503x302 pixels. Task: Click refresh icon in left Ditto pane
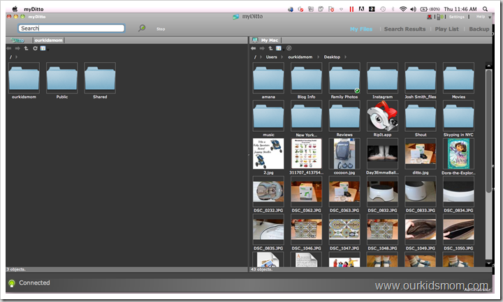pyautogui.click(x=35, y=48)
